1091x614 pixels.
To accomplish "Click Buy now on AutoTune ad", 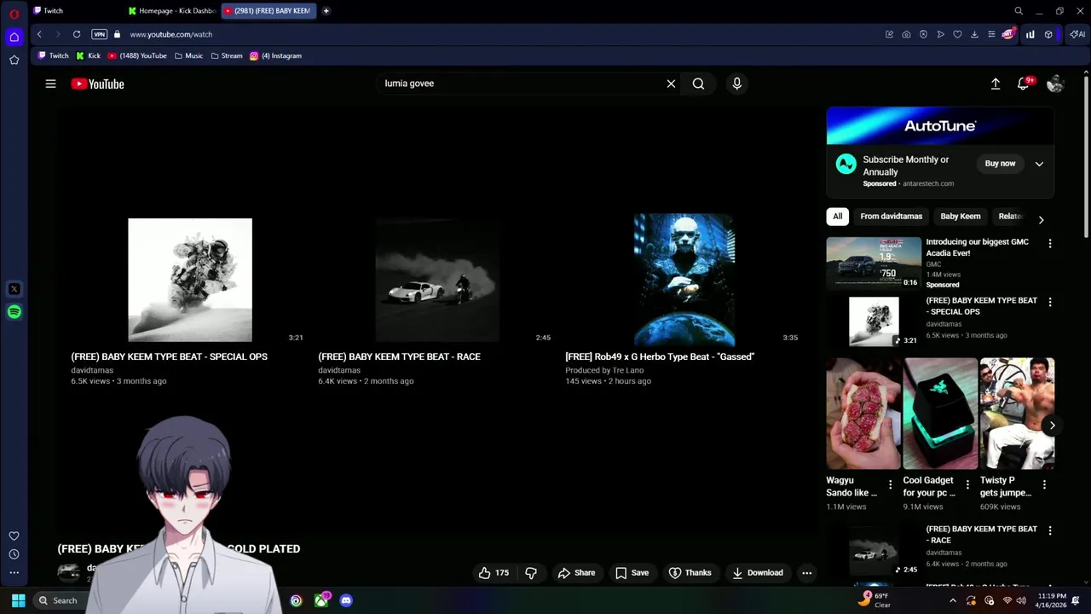I will [1000, 164].
